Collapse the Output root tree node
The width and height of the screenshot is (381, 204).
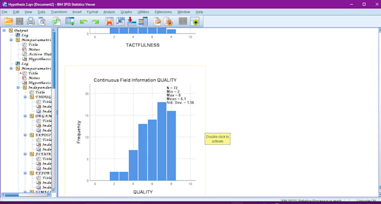(4, 30)
